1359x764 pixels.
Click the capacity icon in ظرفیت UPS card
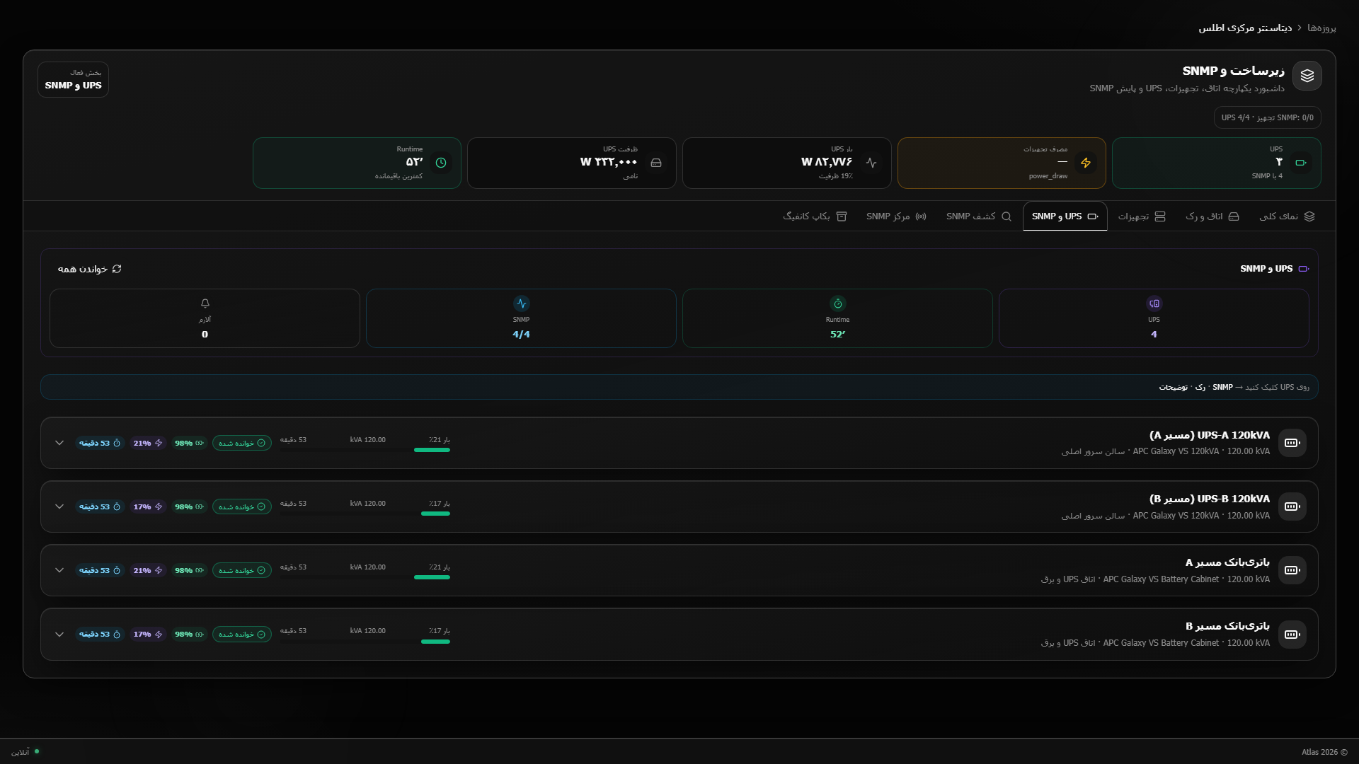coord(656,163)
